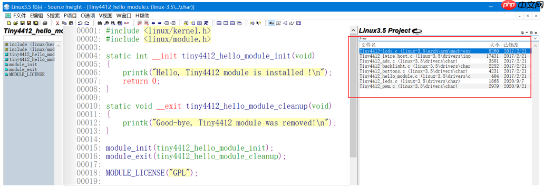Click the Paste clipboard icon
This screenshot has width=544, height=189.
[x=71, y=23]
